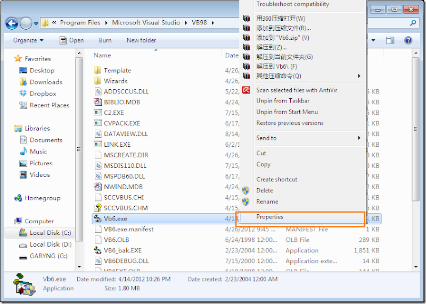The image size is (426, 304).
Task: Click the VB6_bak.EXE application icon
Action: click(x=97, y=250)
